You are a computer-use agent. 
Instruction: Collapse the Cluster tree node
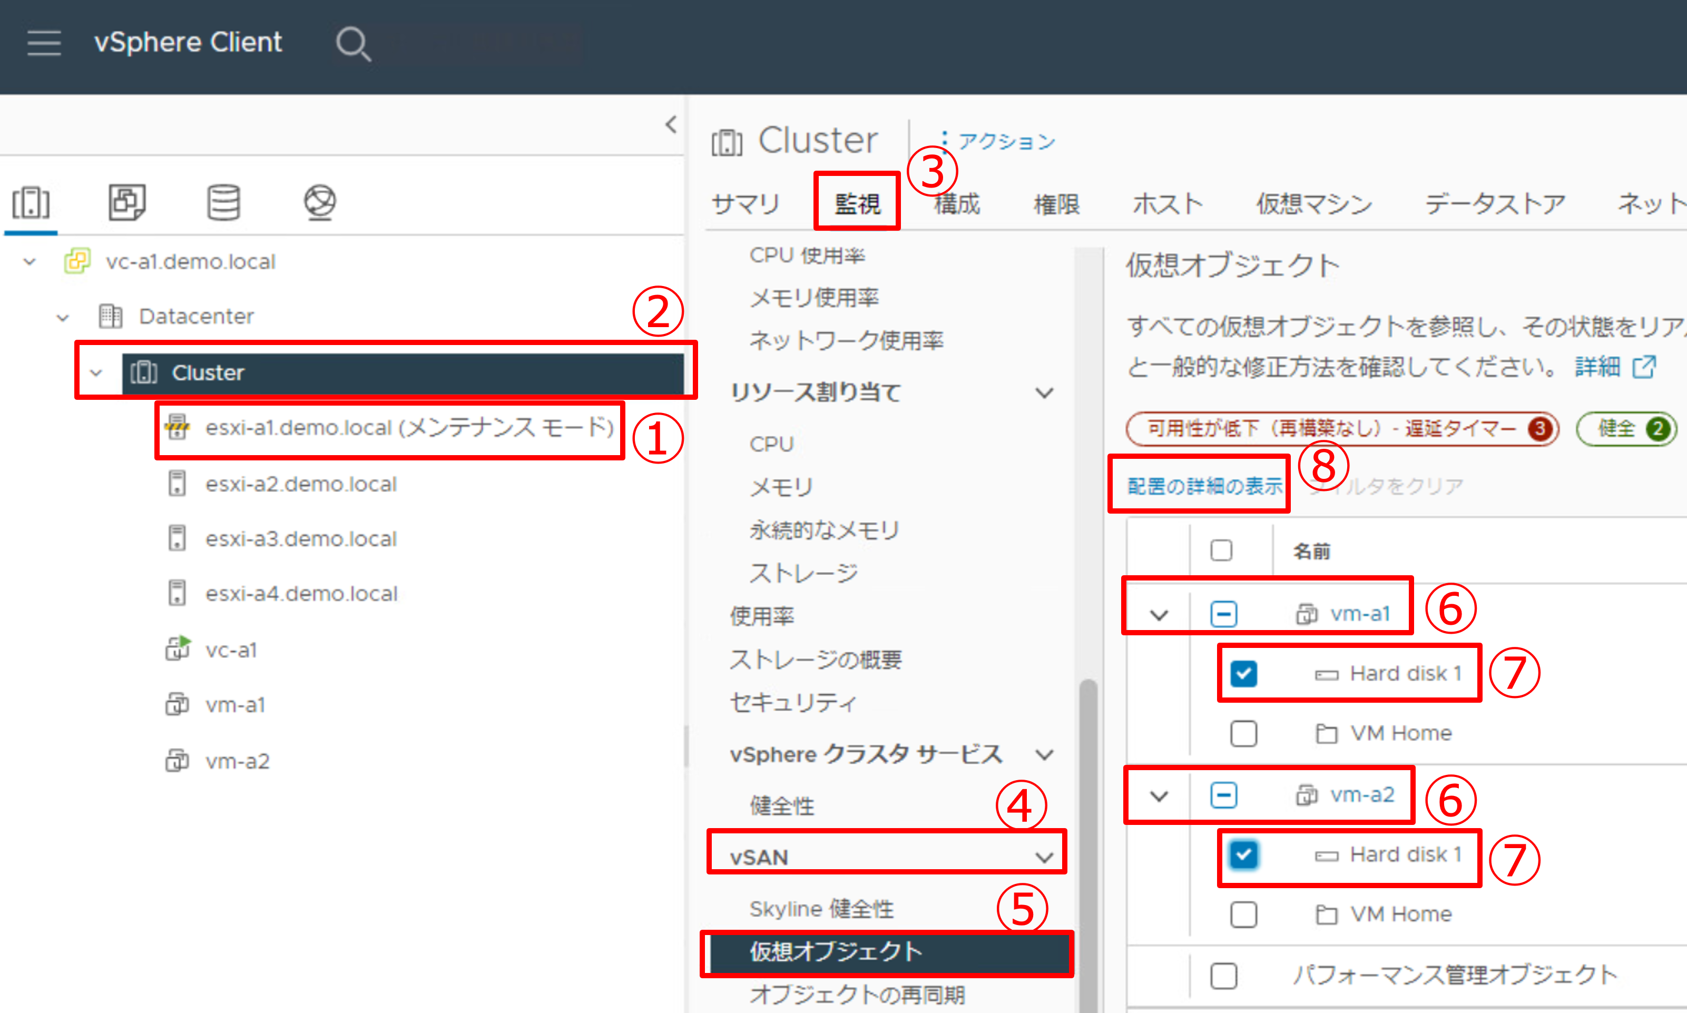click(x=96, y=373)
